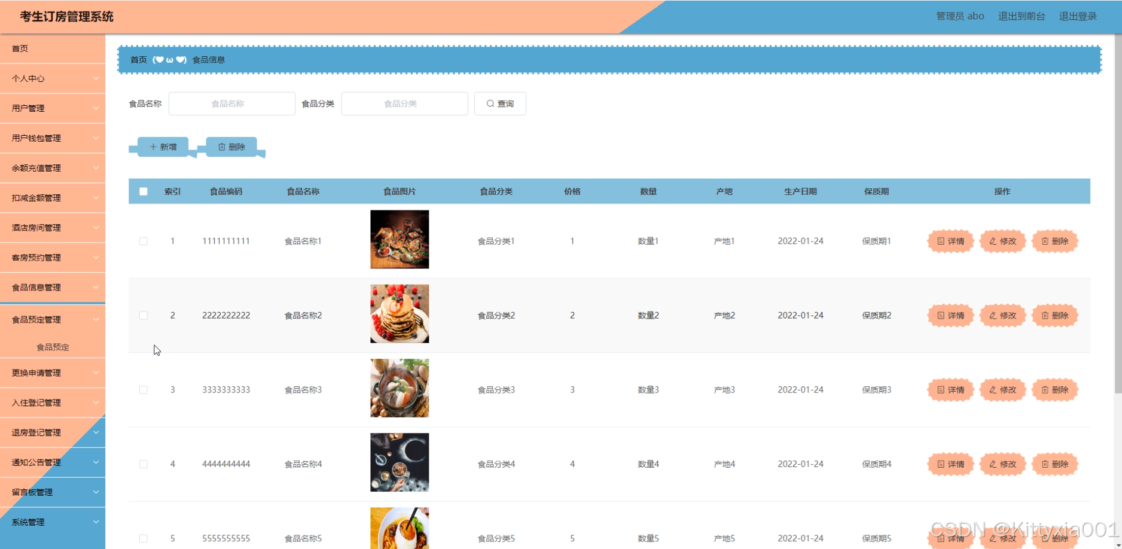The width and height of the screenshot is (1122, 549).
Task: Click the 产地4 cell
Action: tap(724, 464)
